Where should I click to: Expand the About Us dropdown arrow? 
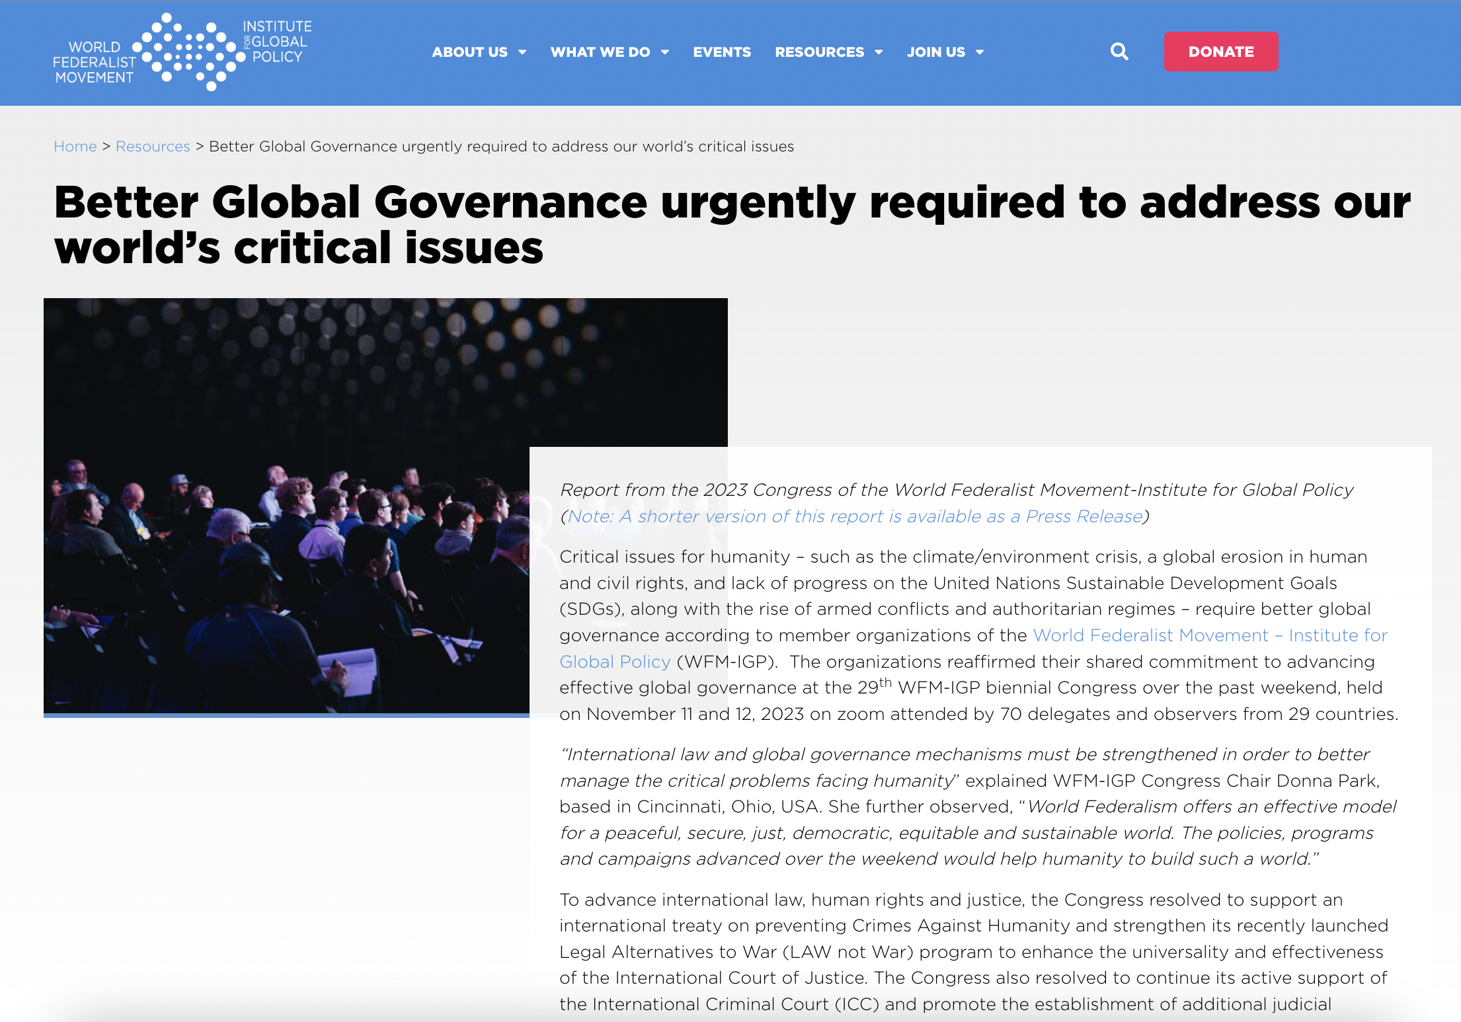522,52
